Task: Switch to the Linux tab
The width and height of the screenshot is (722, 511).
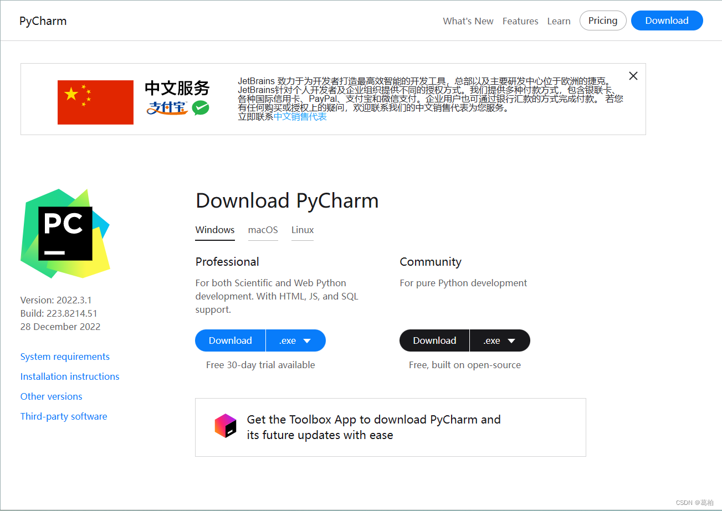Action: (x=303, y=230)
